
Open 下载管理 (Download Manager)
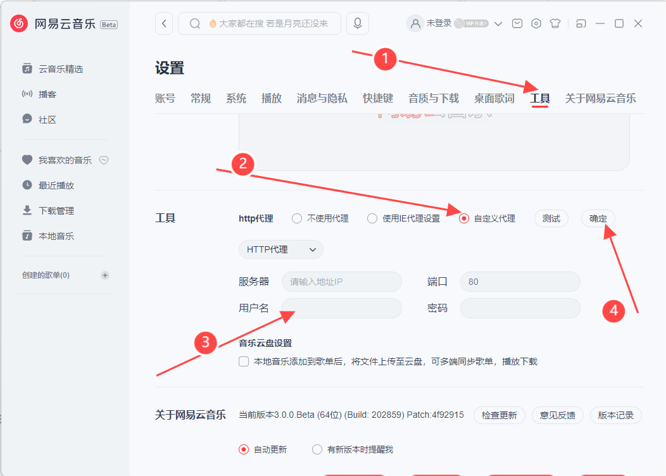[x=56, y=210]
